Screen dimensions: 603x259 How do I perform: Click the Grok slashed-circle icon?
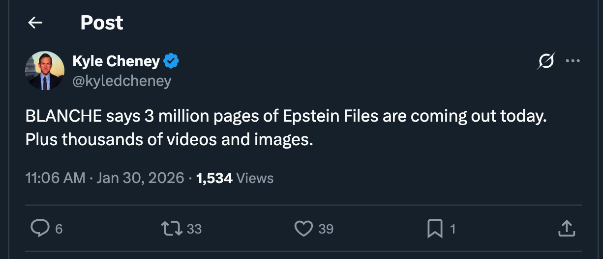point(546,62)
